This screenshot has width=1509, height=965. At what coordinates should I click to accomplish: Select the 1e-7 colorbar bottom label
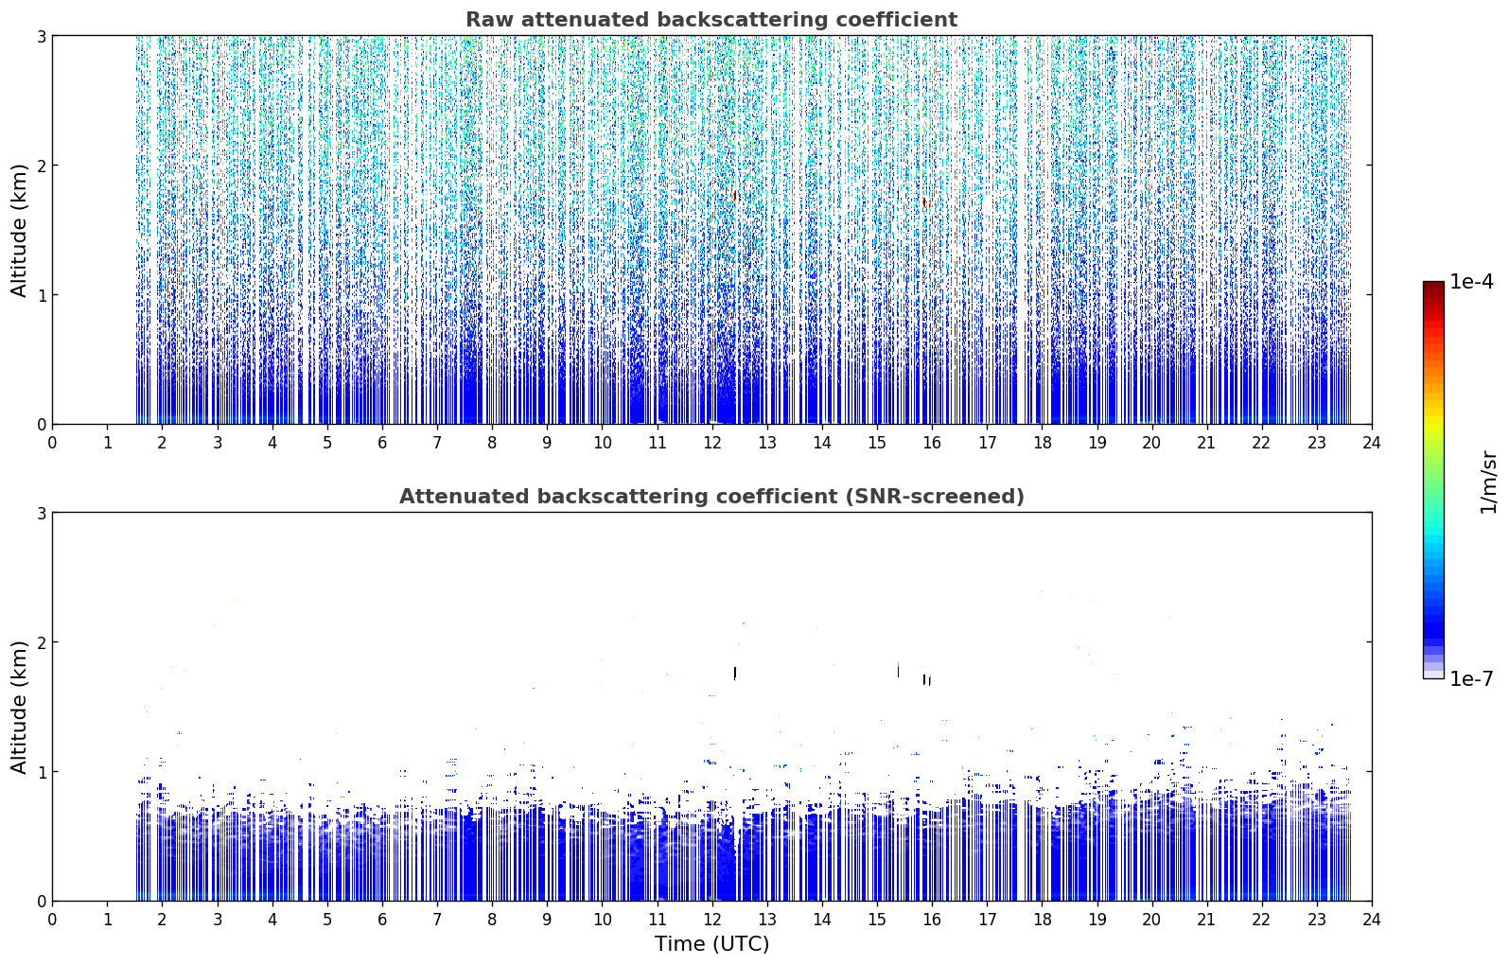1471,679
